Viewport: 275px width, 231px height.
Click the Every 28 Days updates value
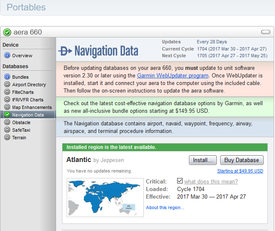[x=212, y=42]
